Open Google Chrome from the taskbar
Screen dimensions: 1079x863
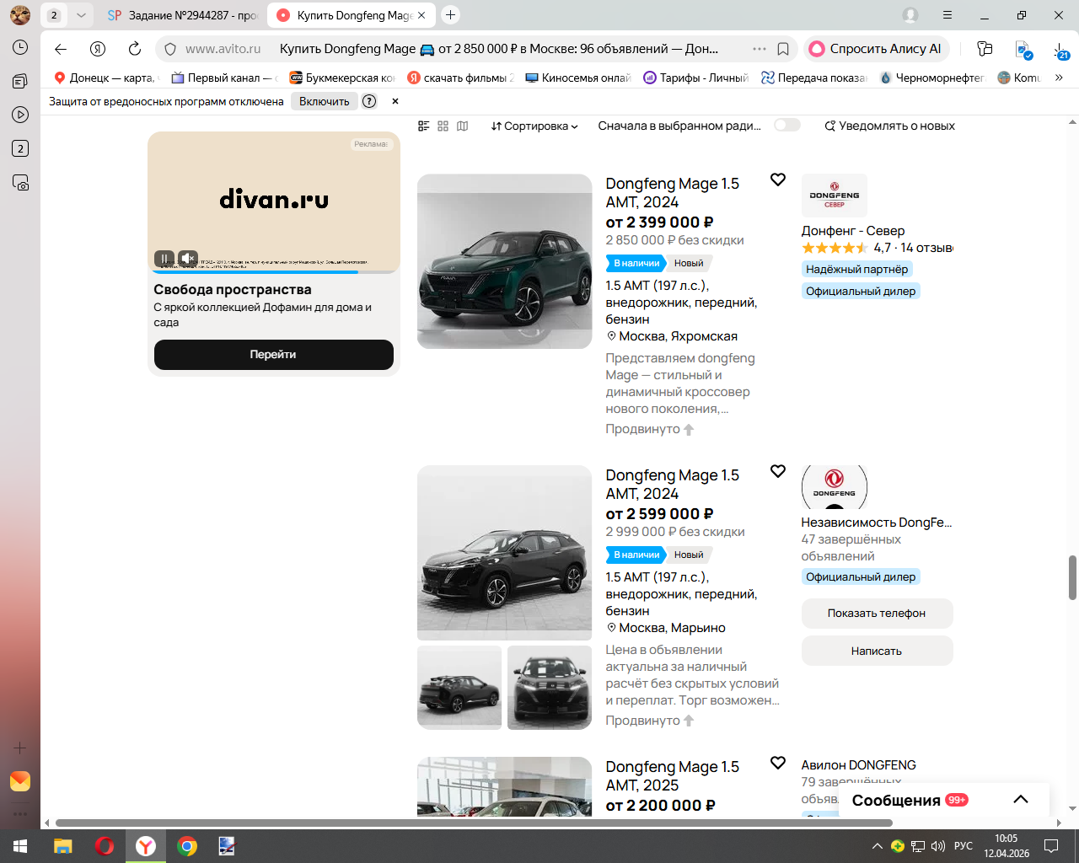(x=187, y=846)
